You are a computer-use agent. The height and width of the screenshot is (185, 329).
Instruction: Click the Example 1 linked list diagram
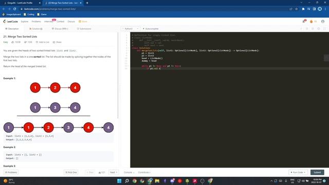(59, 107)
